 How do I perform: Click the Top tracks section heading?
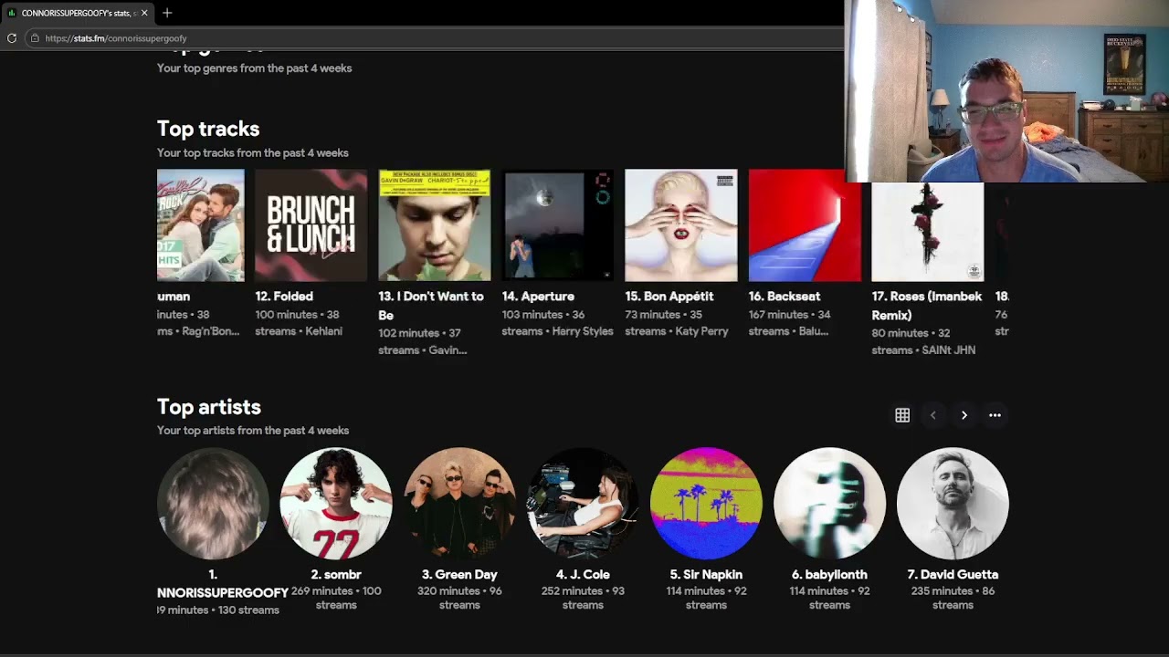[x=208, y=129]
